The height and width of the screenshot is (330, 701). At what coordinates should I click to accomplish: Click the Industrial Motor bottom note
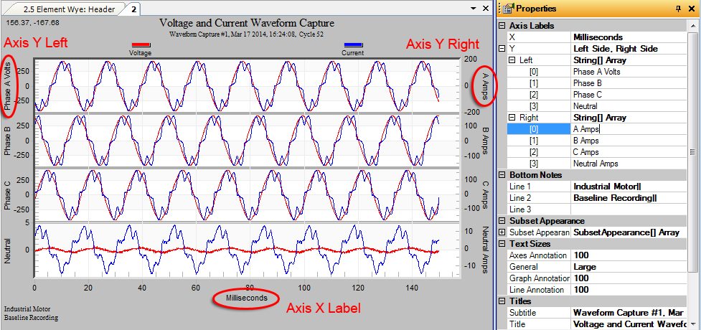pyautogui.click(x=27, y=309)
